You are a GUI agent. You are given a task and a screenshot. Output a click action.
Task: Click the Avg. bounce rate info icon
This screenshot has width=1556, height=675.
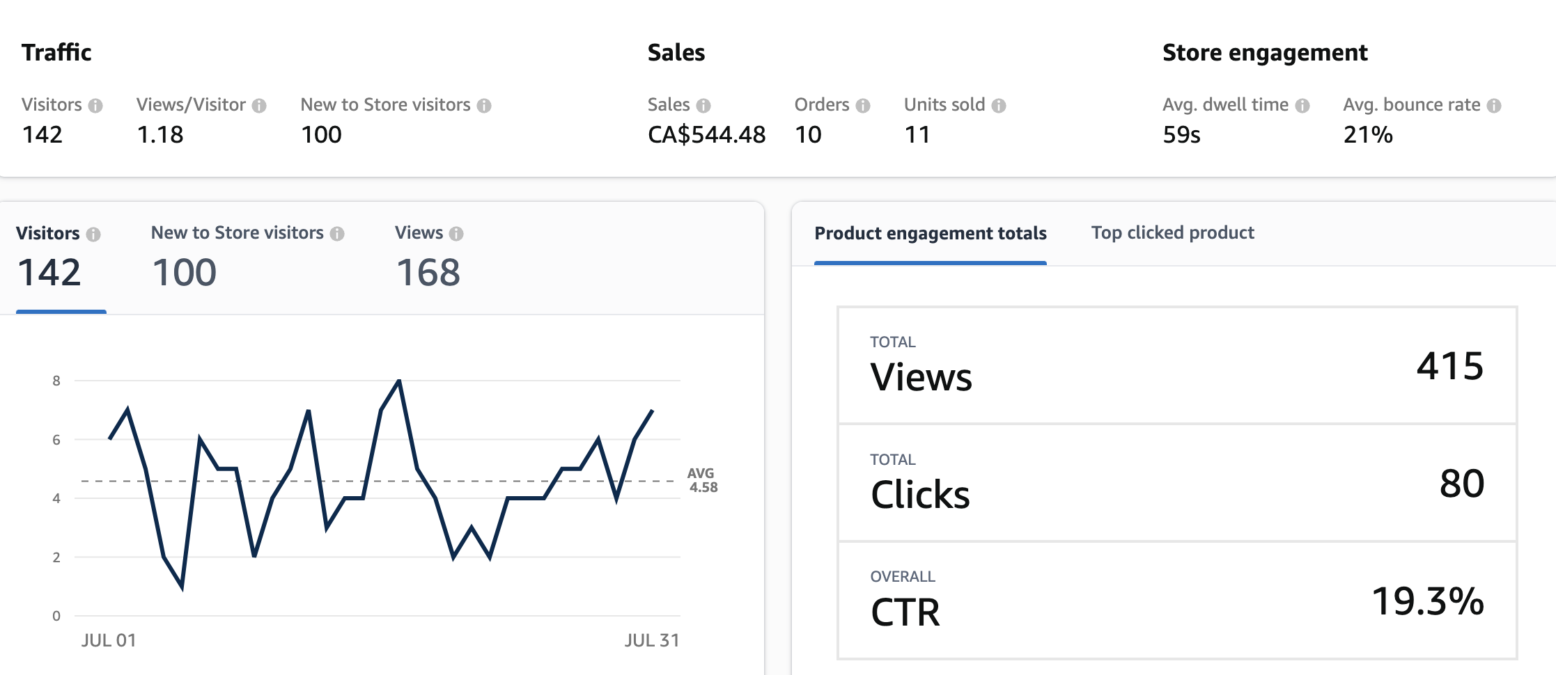[x=1494, y=105]
